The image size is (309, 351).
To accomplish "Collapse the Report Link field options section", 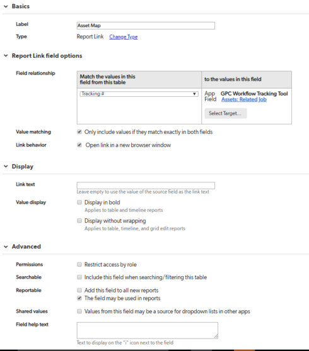I will pos(6,56).
